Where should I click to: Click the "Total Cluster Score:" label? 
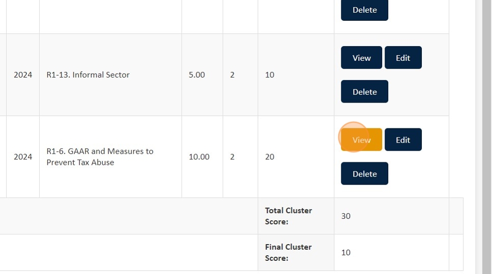[x=288, y=216]
